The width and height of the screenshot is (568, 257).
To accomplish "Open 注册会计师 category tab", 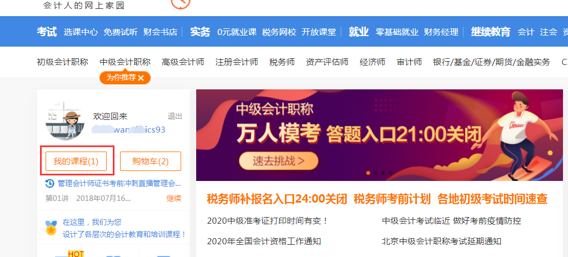I will pos(237,62).
